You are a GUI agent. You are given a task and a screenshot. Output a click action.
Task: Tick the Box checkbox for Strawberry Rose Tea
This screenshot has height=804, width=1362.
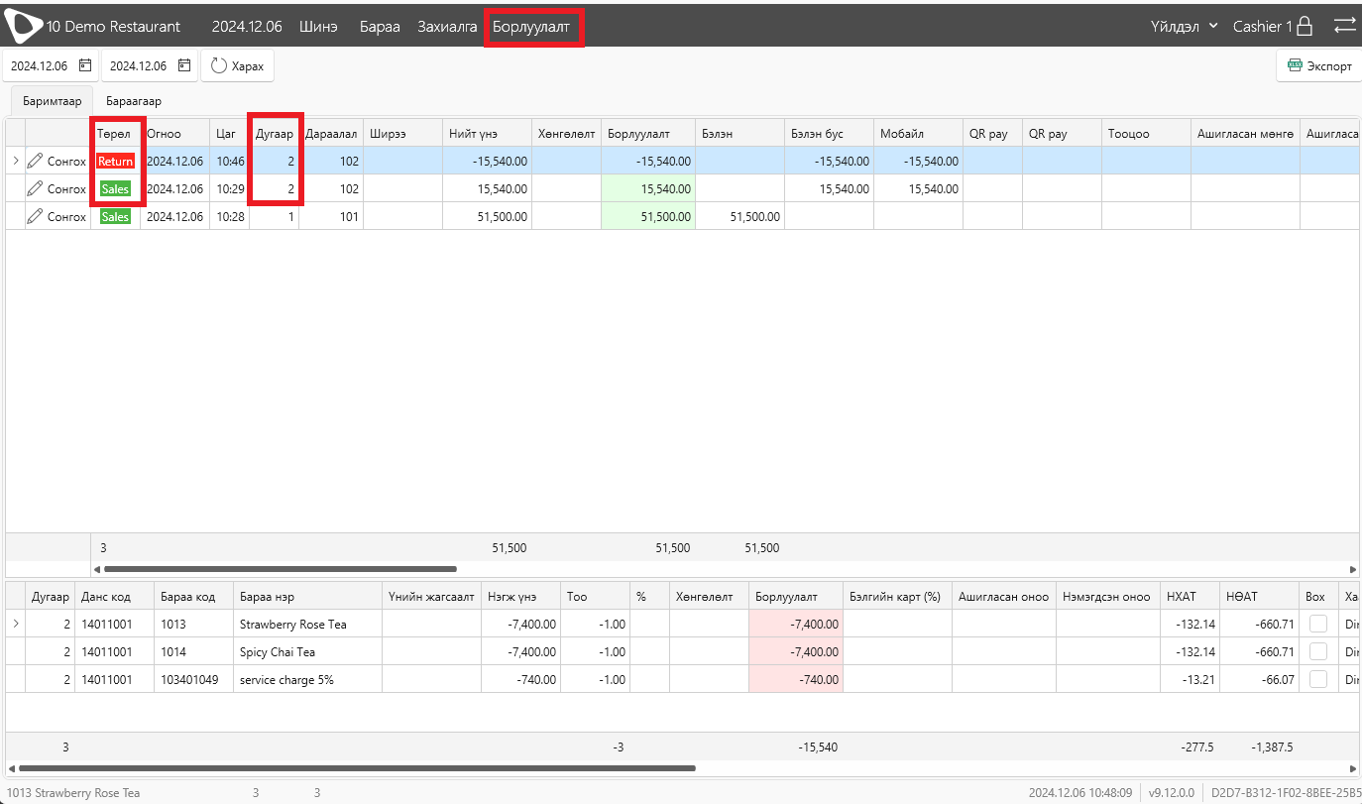[x=1318, y=624]
